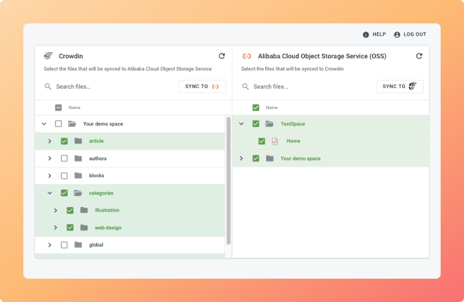Click the folder icon of global
Viewport: 464px width, 302px height.
coord(78,245)
